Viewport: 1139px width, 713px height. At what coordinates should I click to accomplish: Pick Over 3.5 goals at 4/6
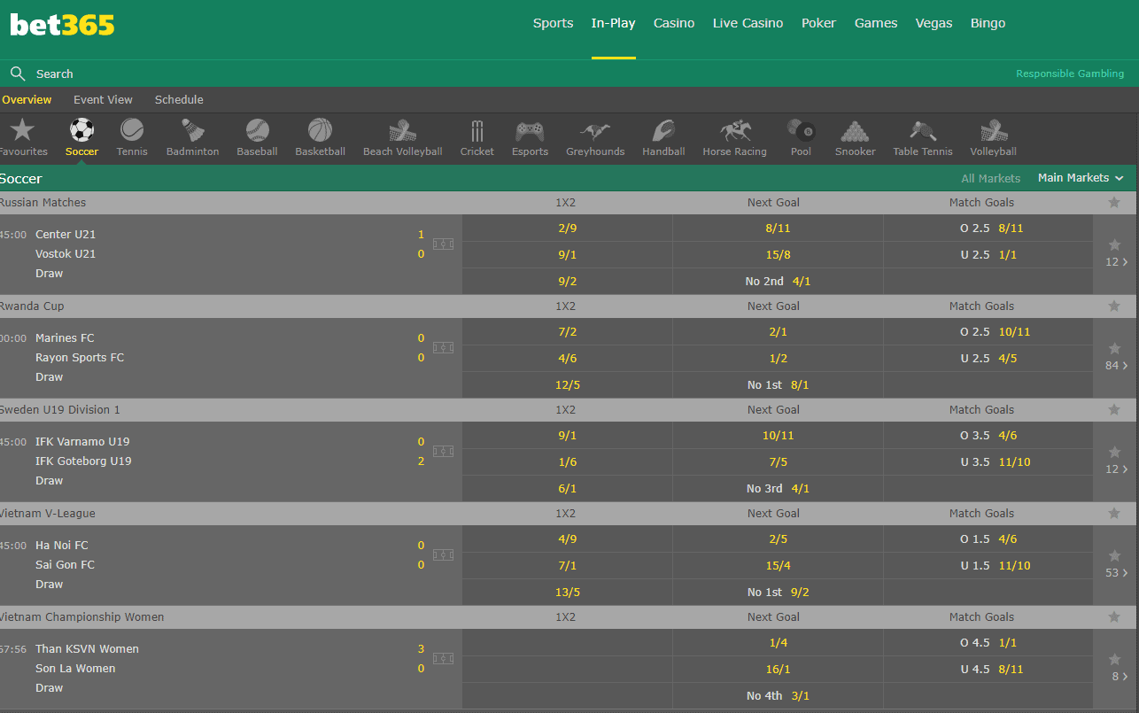988,435
